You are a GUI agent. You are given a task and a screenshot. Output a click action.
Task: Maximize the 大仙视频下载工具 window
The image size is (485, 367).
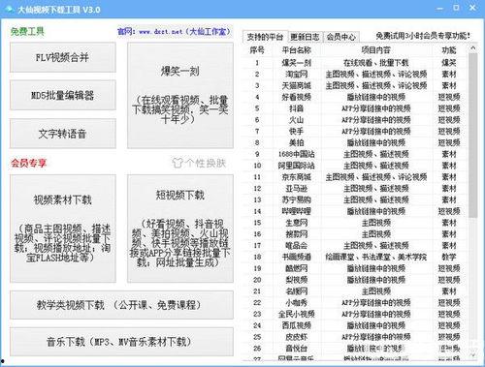[x=456, y=8]
